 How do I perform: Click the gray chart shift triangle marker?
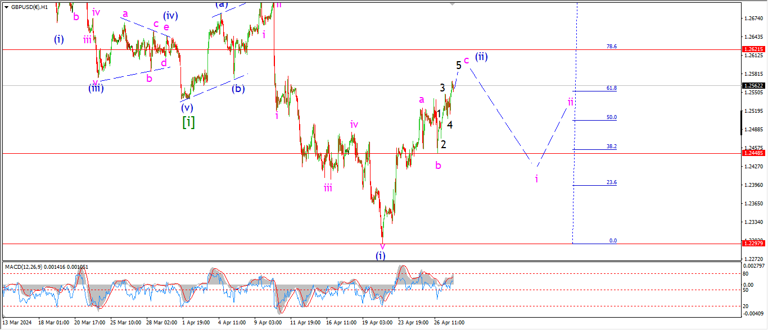tap(452, 4)
